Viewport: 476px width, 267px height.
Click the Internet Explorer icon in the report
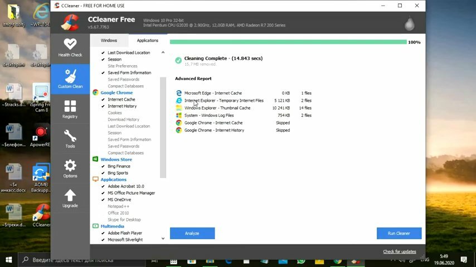pos(179,100)
